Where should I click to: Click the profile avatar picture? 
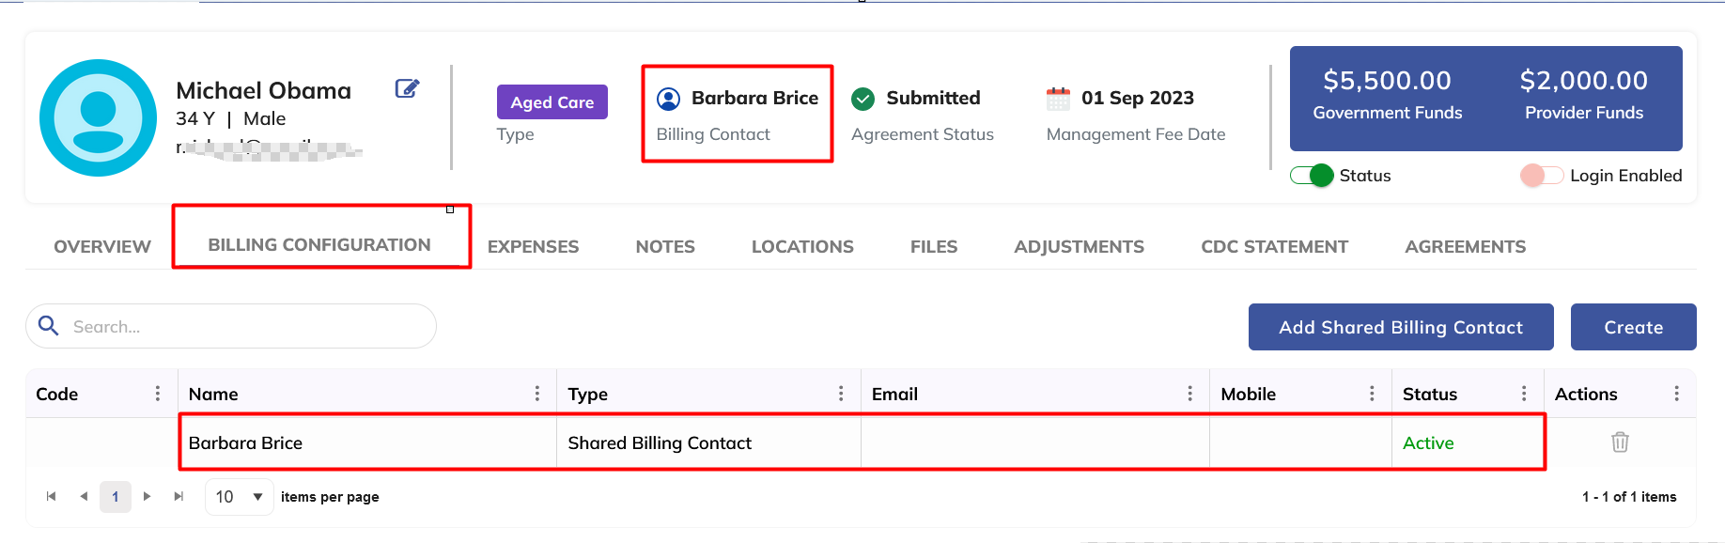click(x=98, y=117)
